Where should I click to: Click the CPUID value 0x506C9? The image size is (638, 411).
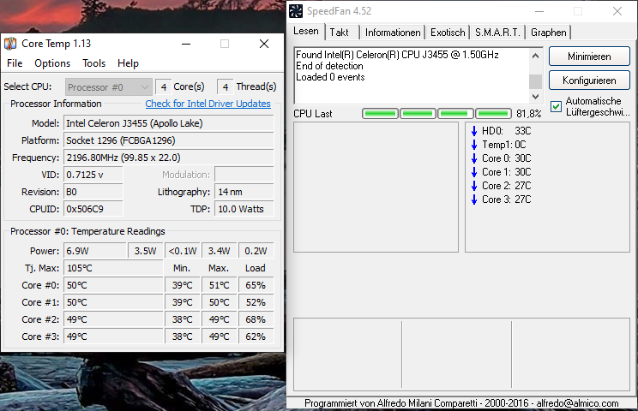pyautogui.click(x=93, y=209)
